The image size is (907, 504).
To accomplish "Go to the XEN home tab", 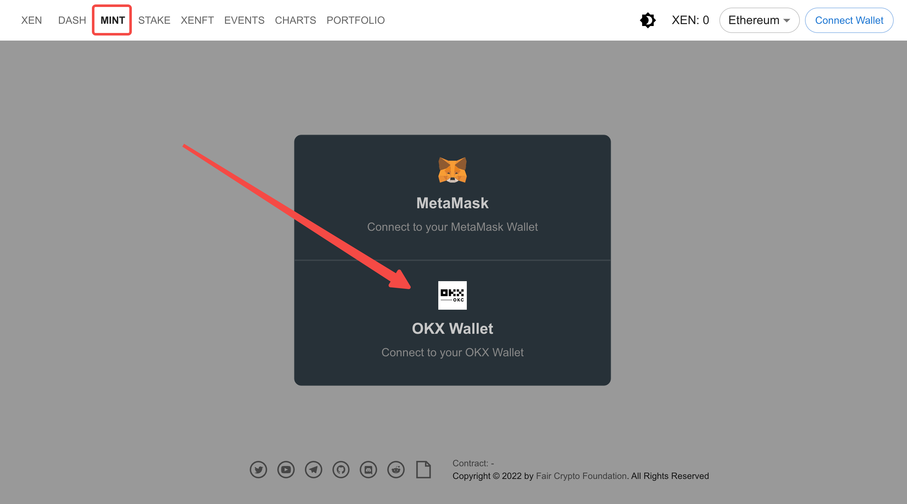I will click(x=31, y=20).
